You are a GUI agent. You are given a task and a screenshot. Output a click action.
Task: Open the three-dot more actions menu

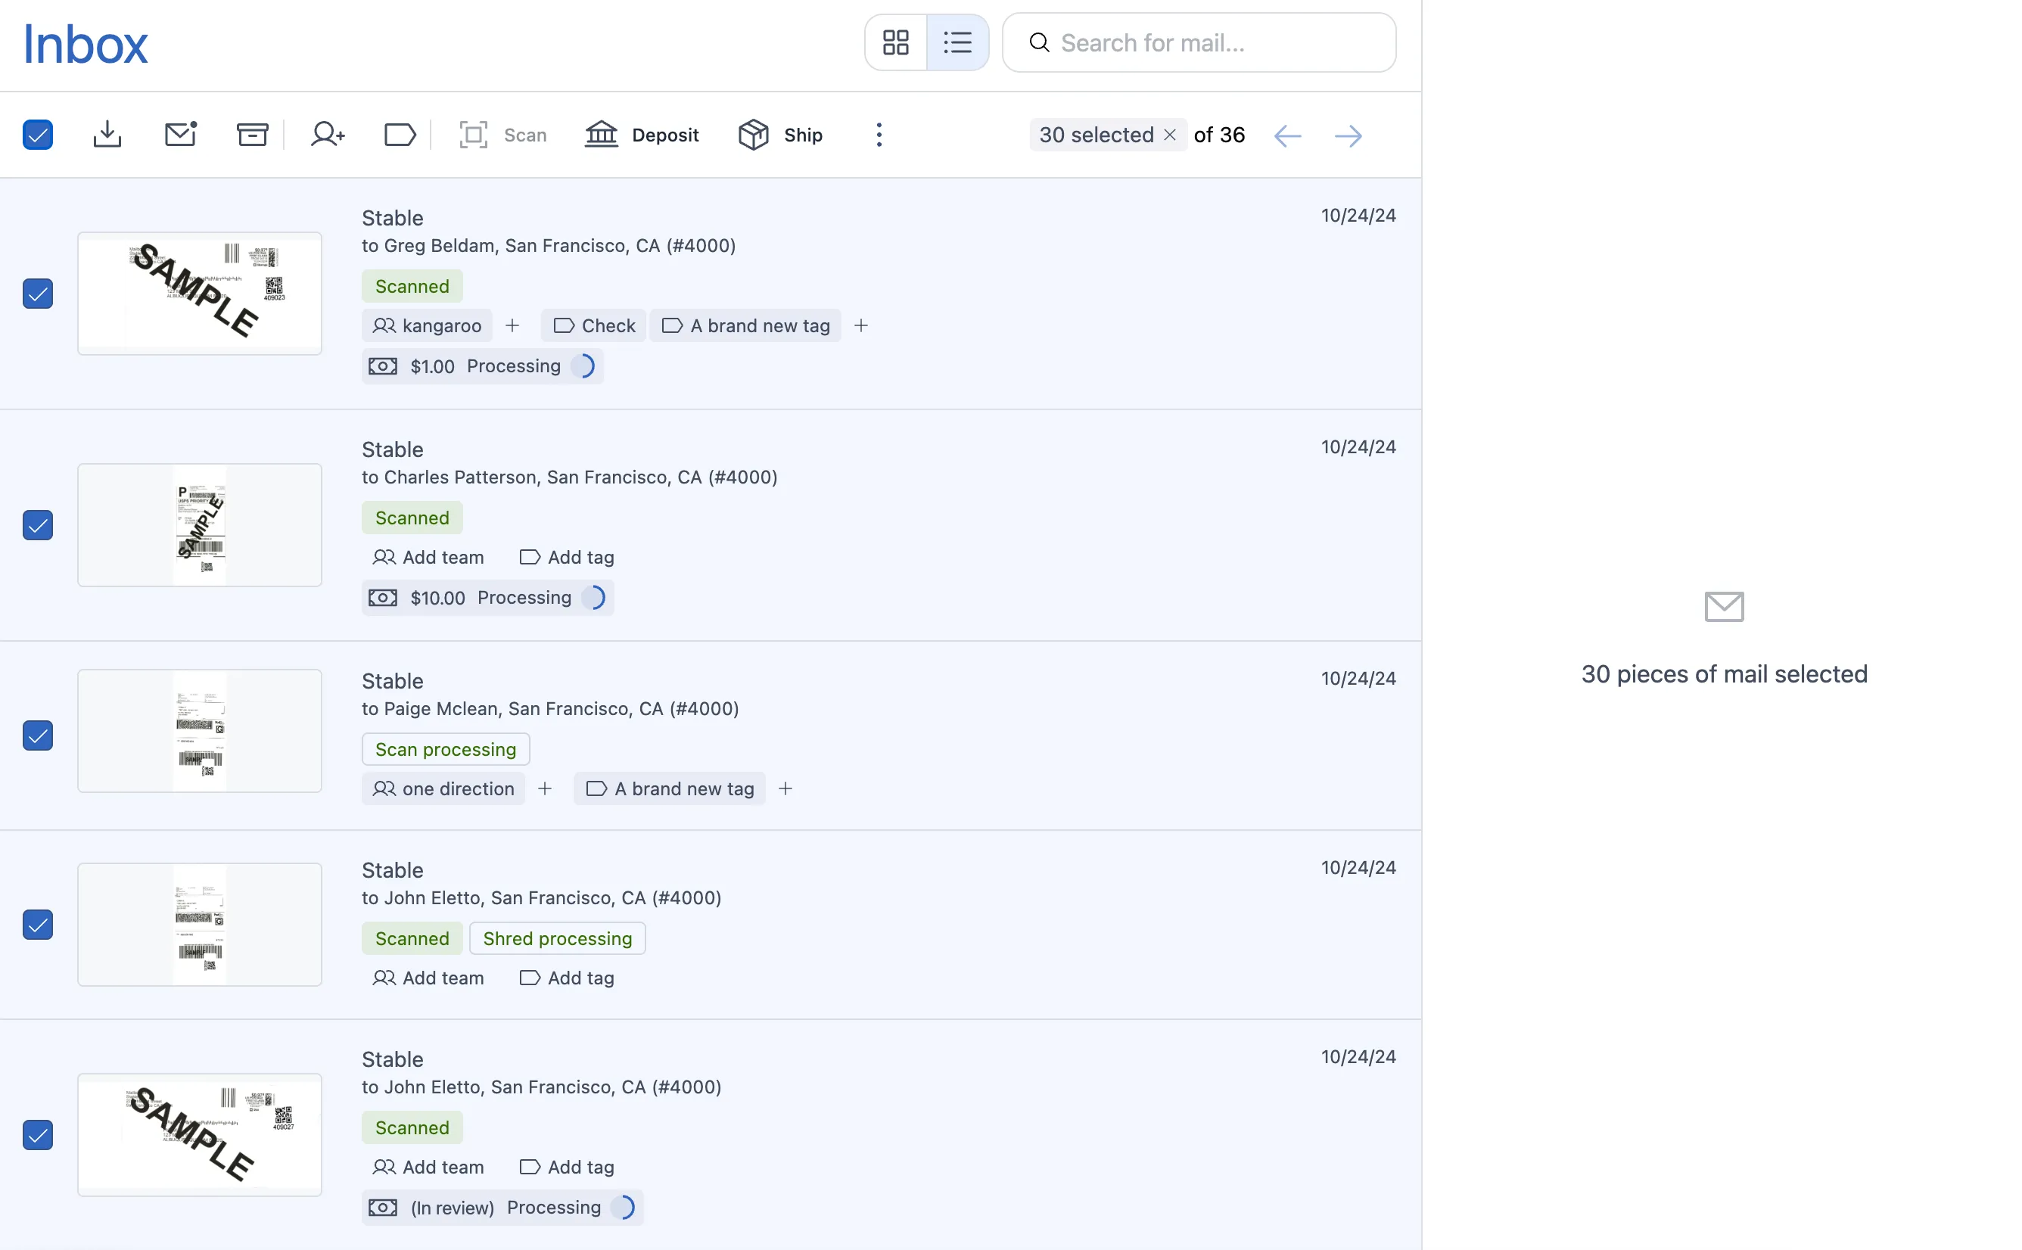(879, 135)
